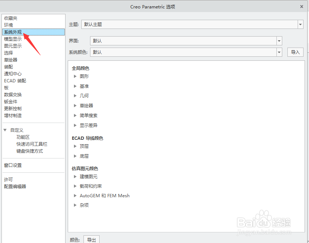Expand the 几何 color group

point(75,96)
